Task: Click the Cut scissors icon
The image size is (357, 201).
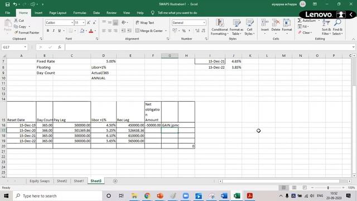Action: pyautogui.click(x=16, y=21)
